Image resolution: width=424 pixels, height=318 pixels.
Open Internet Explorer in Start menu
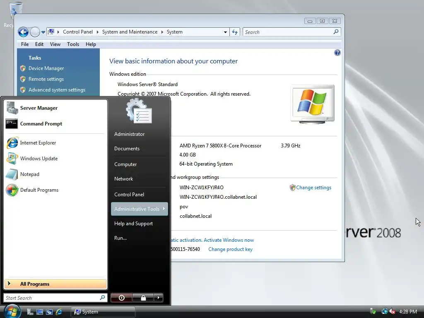click(55, 143)
